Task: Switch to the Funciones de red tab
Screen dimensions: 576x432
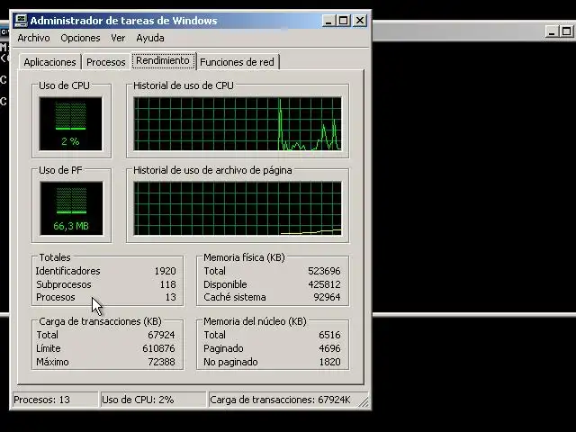Action: [x=237, y=62]
